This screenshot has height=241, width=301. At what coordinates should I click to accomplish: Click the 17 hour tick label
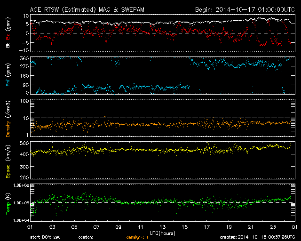click(206, 227)
